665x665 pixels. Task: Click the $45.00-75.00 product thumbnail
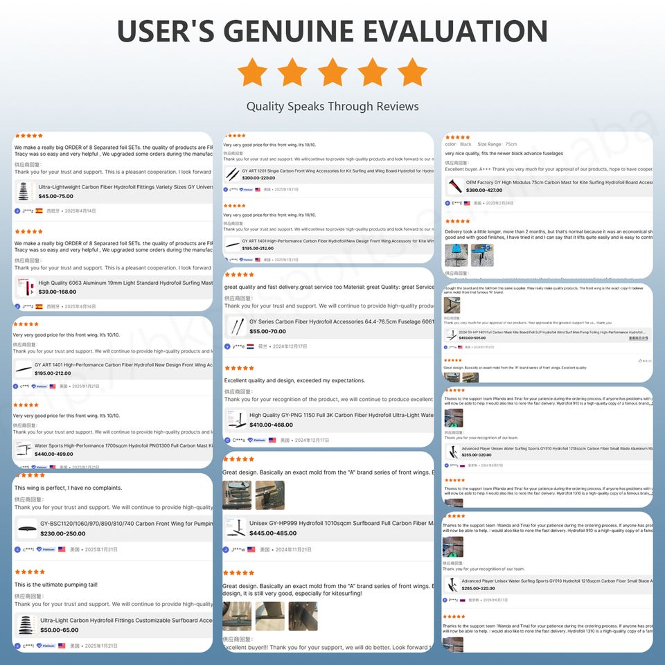(x=25, y=191)
